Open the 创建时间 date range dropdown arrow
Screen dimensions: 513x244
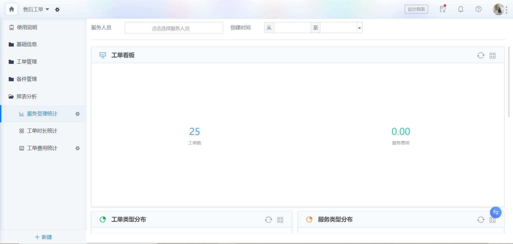[359, 28]
